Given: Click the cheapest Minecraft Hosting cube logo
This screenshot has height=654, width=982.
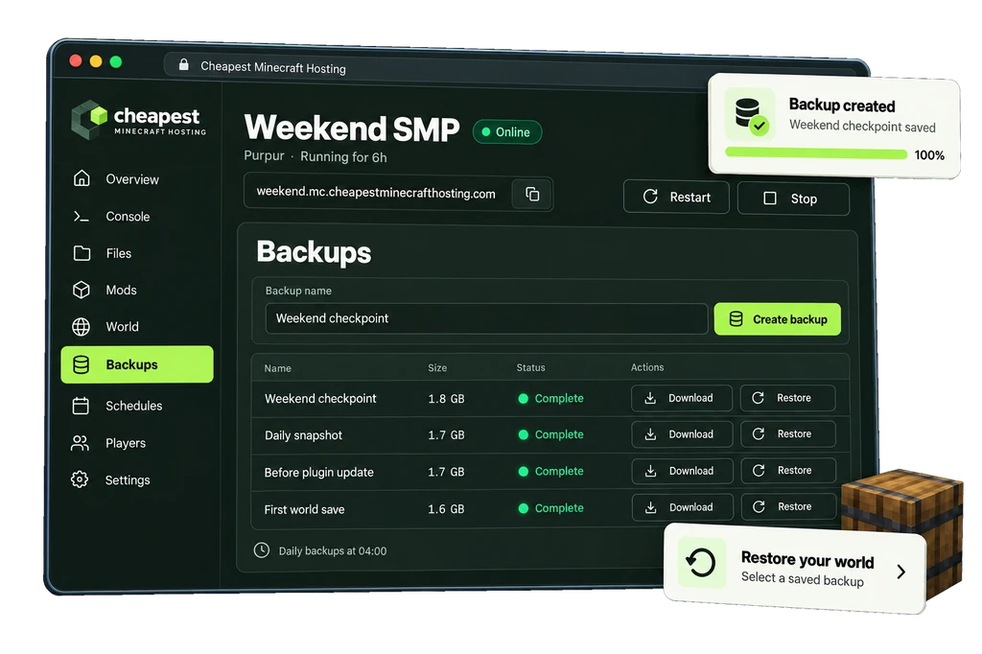Looking at the screenshot, I should pos(89,119).
